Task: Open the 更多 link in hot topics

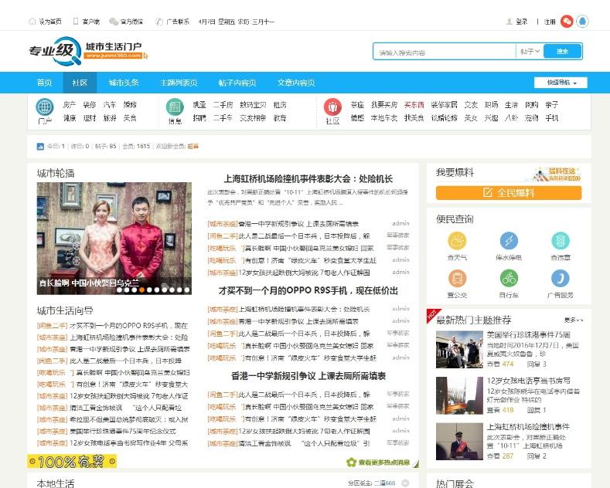Action: [574, 320]
